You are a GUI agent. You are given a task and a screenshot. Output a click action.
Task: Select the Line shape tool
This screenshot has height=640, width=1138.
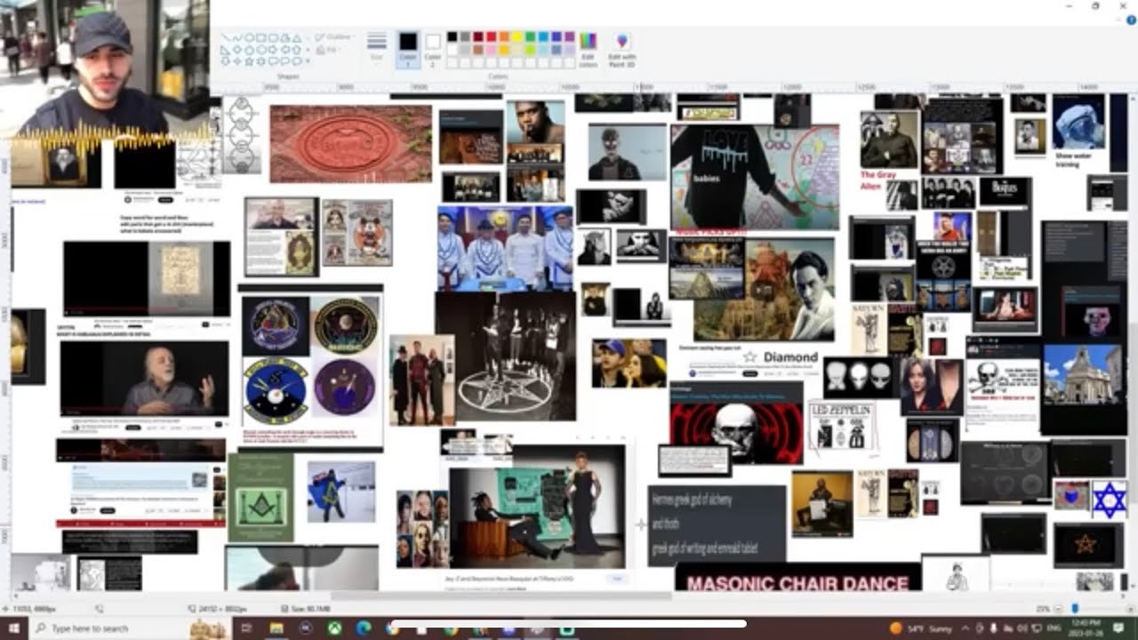226,38
